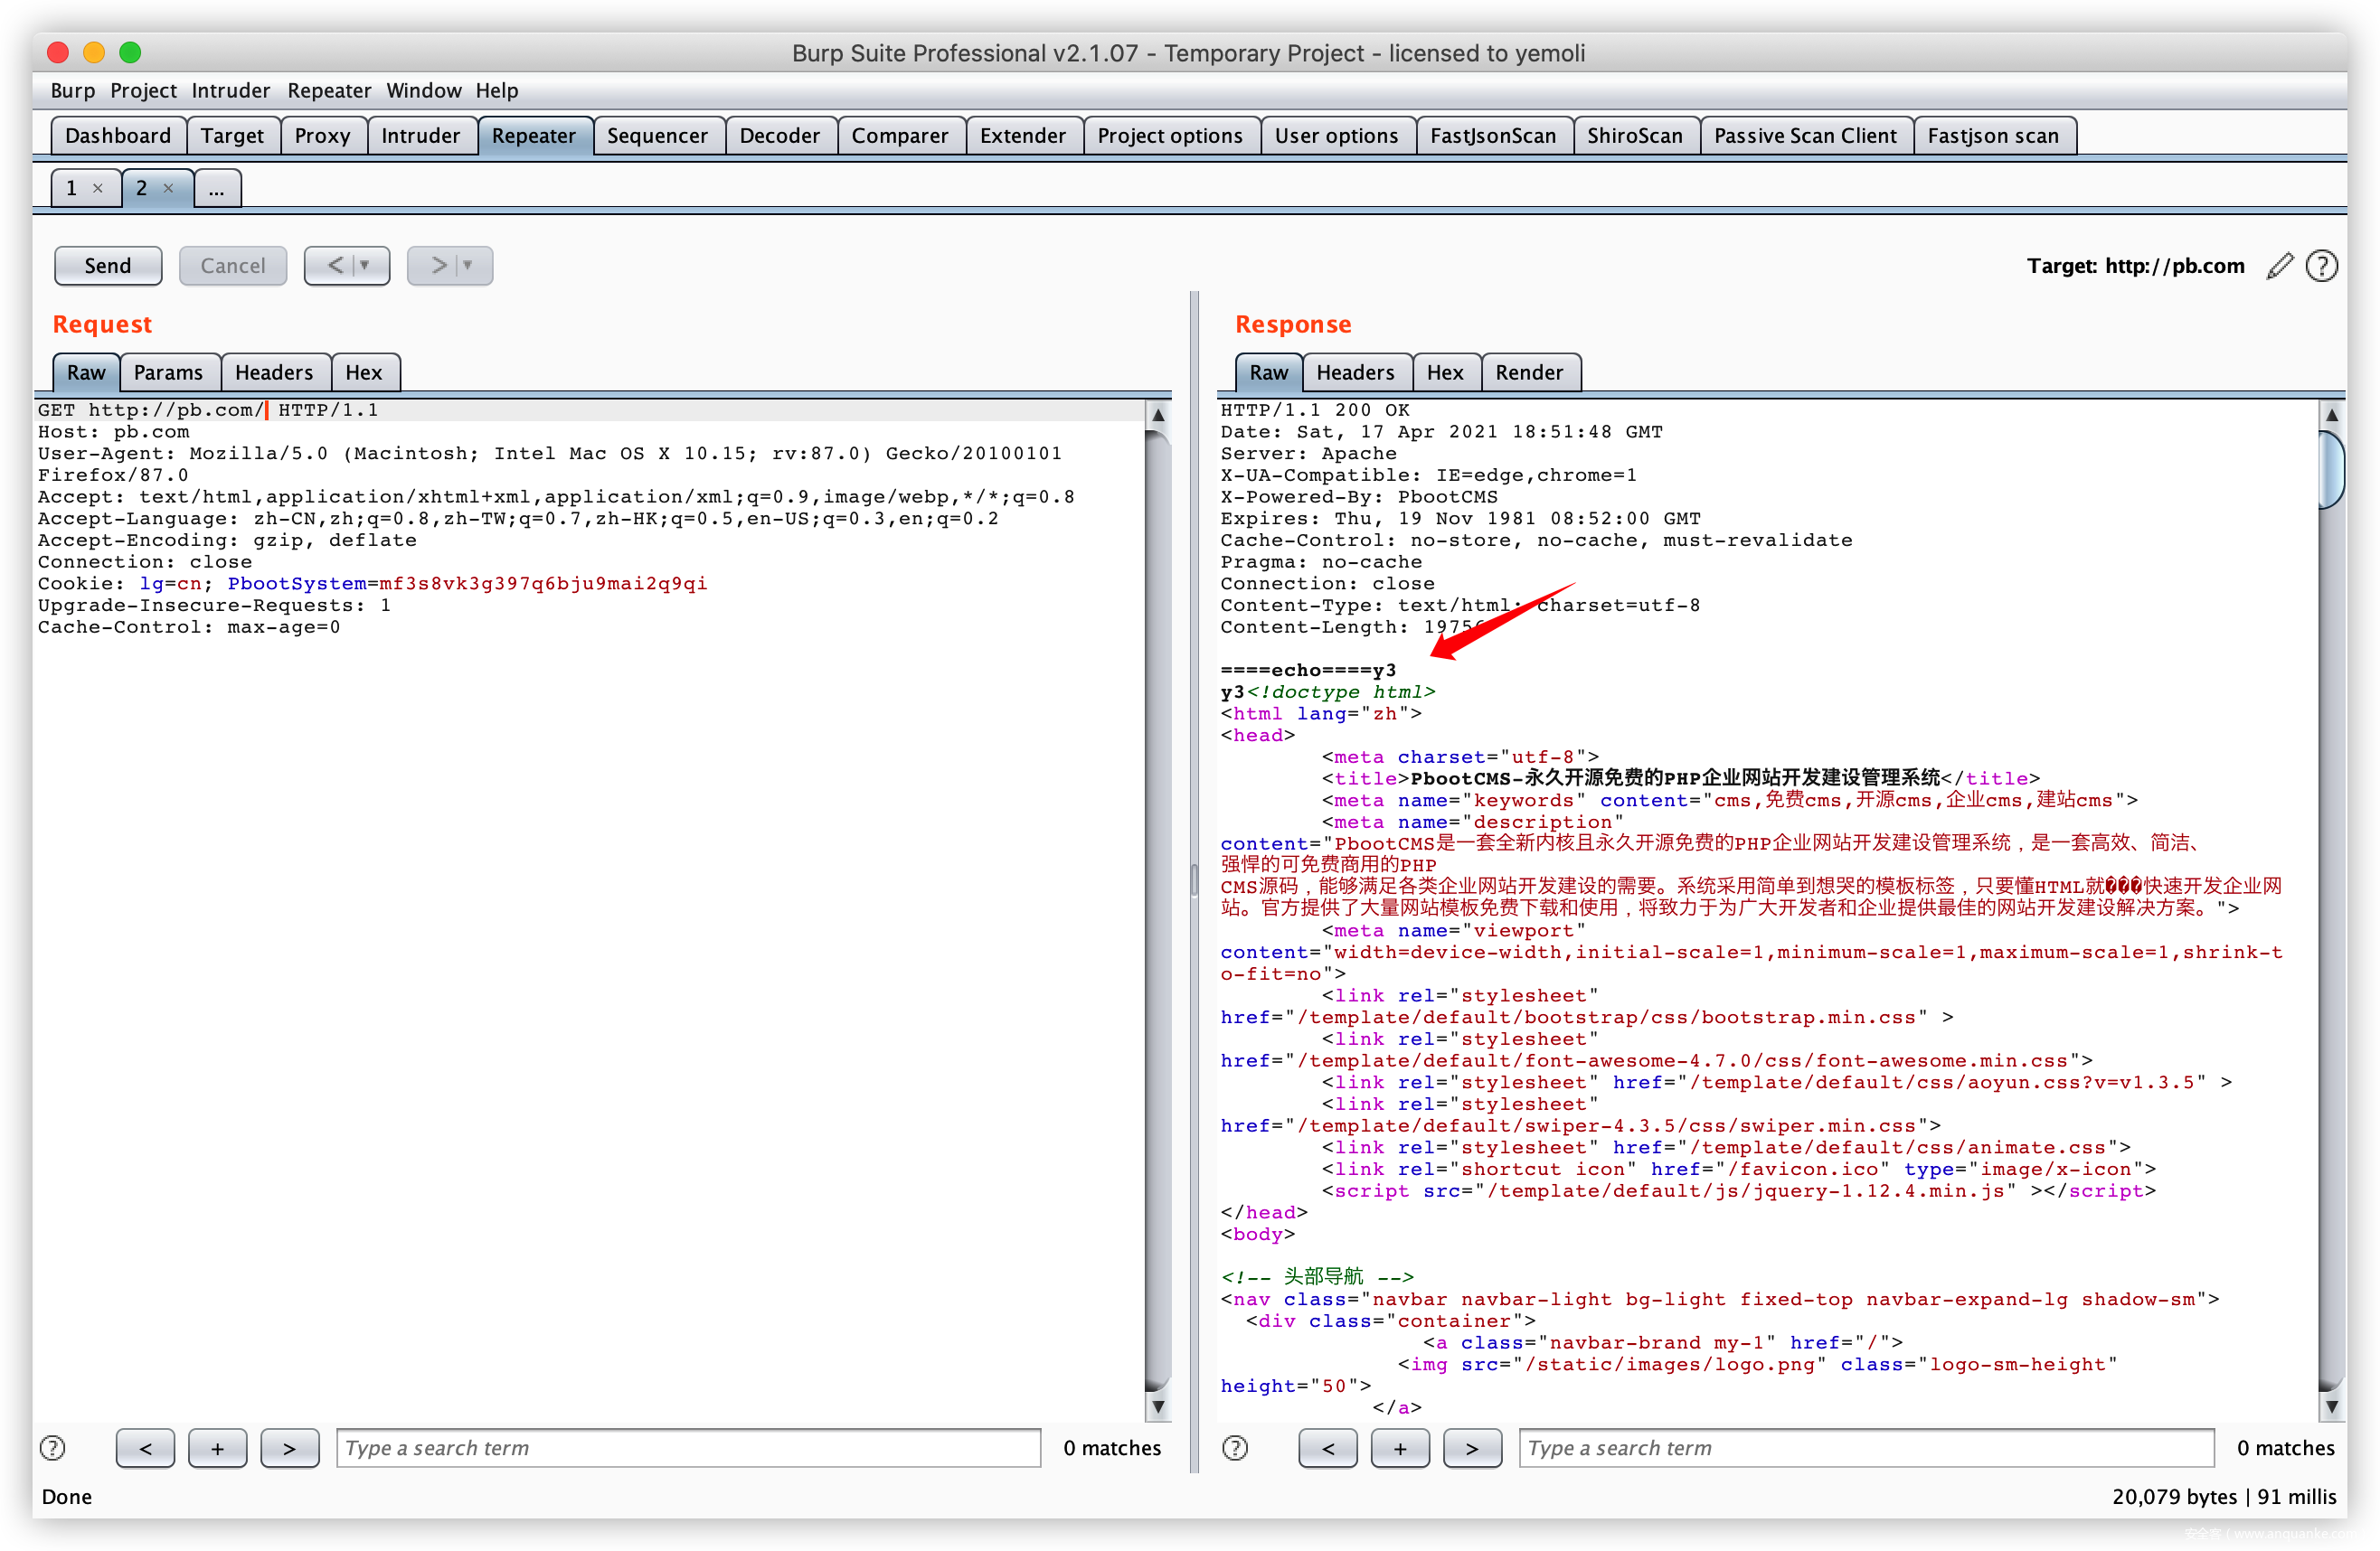Close Repeater tab 2 with its x
The image size is (2380, 1551).
coord(168,188)
